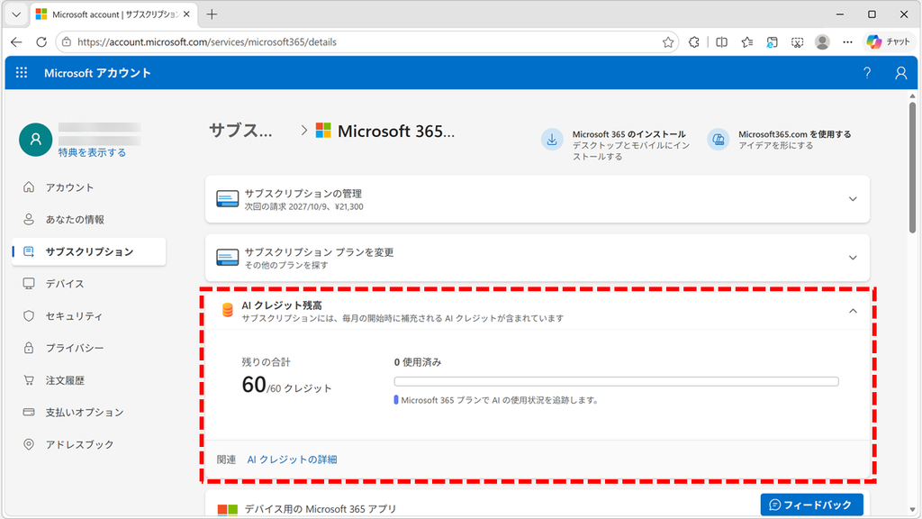The height and width of the screenshot is (519, 922).
Task: Reload the current page
Action: 41,41
